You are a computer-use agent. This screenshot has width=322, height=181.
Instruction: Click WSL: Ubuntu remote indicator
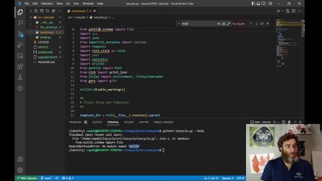coord(27,178)
